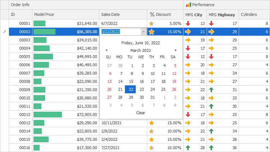The image size is (270, 152).
Task: Select March 31 in the calendar
Action: 152,97
